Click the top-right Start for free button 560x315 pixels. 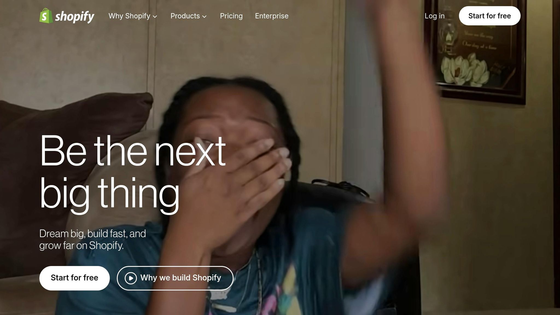pyautogui.click(x=489, y=16)
